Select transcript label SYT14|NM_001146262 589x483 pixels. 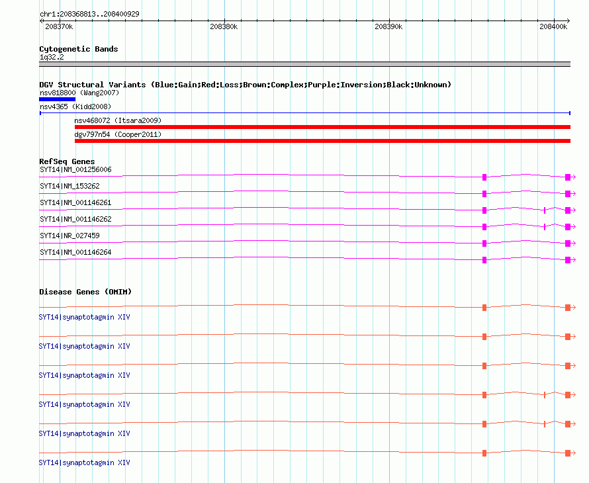coord(75,219)
